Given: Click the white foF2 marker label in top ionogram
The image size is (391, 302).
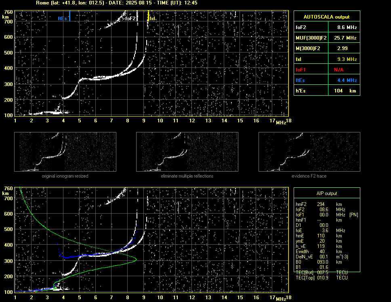Looking at the screenshot, I should click(130, 19).
